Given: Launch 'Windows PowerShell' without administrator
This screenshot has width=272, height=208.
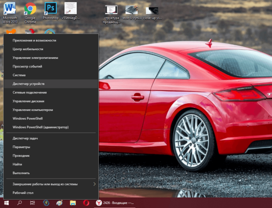Looking at the screenshot, I should 51,118.
